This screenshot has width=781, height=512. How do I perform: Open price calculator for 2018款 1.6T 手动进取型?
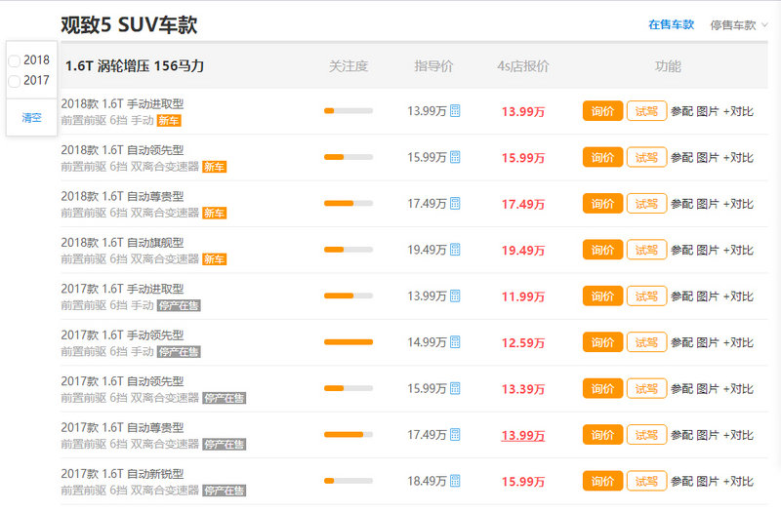click(x=455, y=110)
